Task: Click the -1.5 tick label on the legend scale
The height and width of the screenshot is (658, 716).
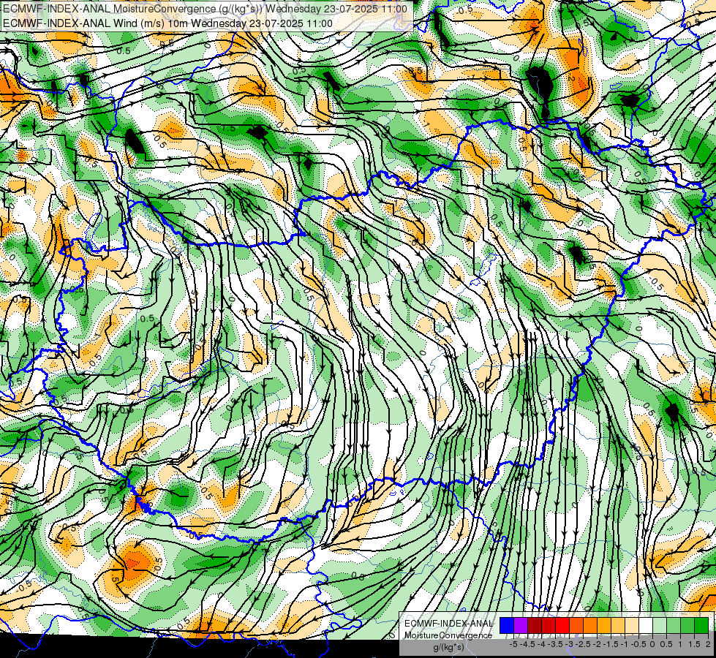Action: [x=611, y=644]
